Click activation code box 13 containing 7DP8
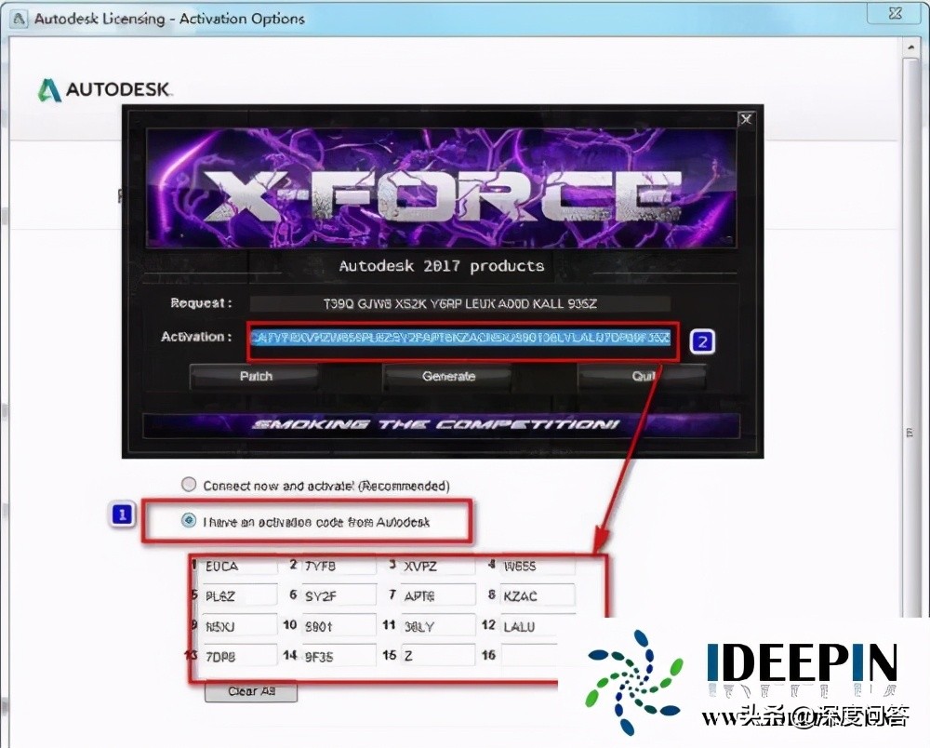 (x=240, y=656)
